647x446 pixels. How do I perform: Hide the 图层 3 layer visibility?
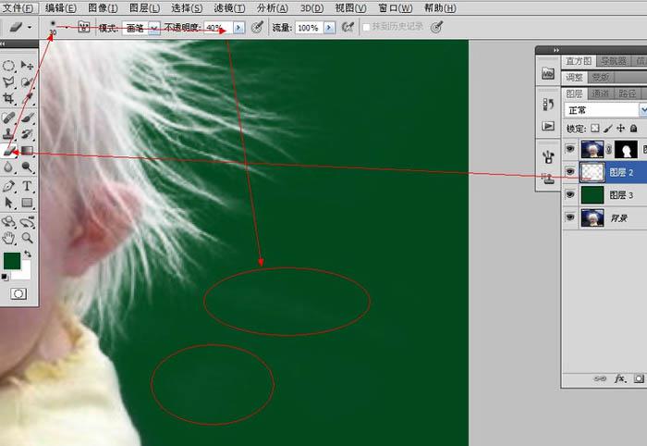click(570, 194)
